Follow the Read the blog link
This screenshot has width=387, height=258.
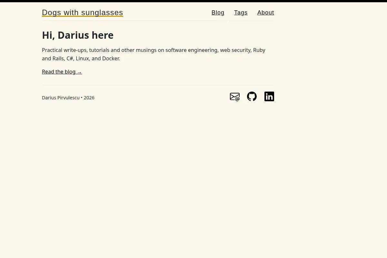click(62, 72)
